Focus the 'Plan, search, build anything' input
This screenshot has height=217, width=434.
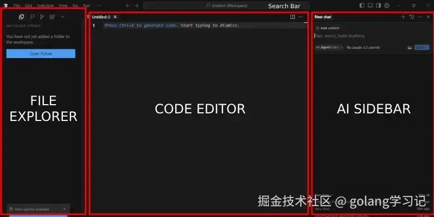[372, 36]
